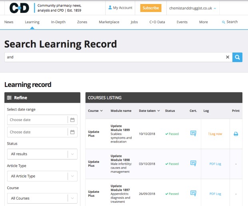The image size is (248, 206).
Task: Open the Events menu
Action: (182, 22)
